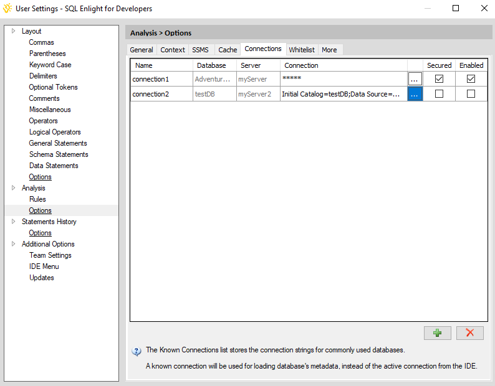Uncheck Secured for connection1
Viewport: 495px width, 386px height.
click(439, 78)
